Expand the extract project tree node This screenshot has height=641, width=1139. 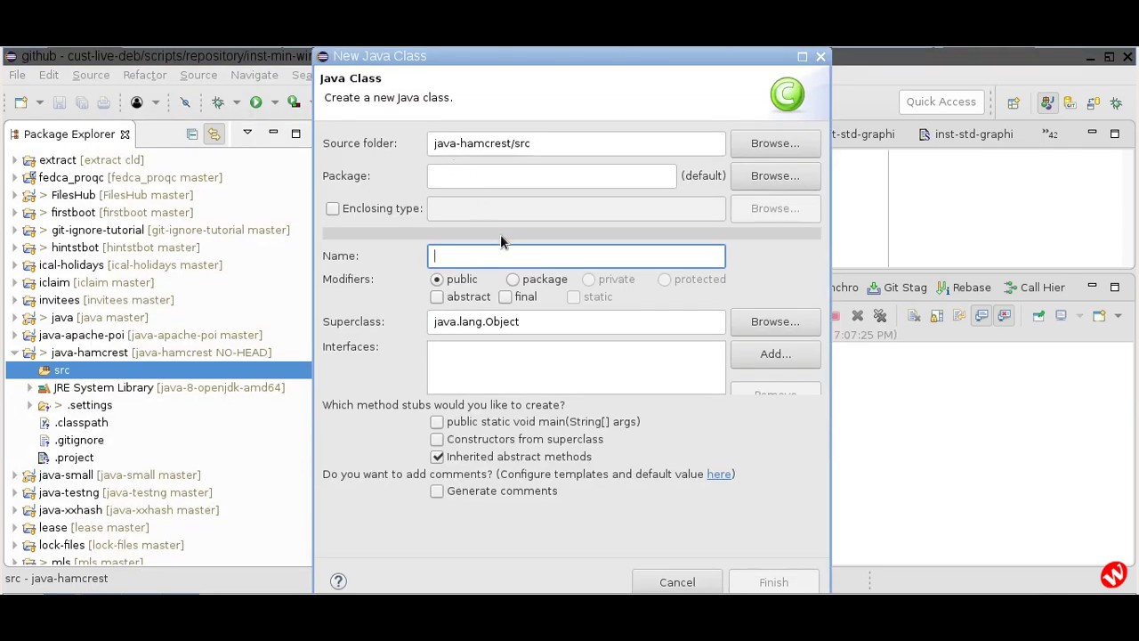pos(14,160)
